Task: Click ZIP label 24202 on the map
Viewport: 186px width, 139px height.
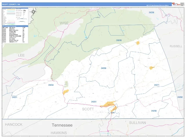Action: point(180,97)
